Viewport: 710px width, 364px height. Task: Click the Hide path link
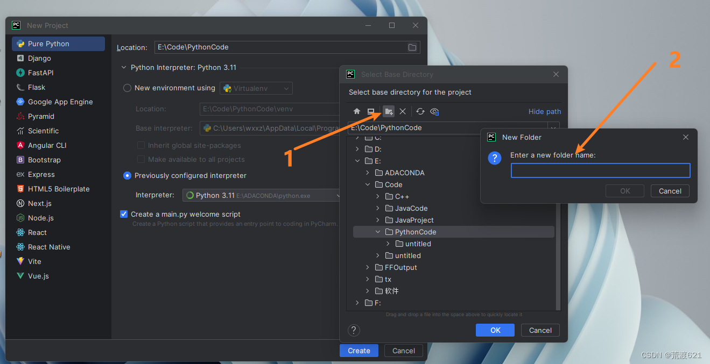[x=545, y=111]
